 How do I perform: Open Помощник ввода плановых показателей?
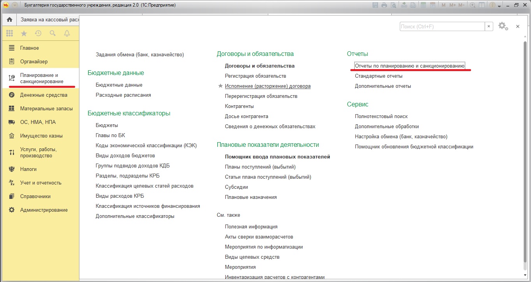pyautogui.click(x=278, y=157)
